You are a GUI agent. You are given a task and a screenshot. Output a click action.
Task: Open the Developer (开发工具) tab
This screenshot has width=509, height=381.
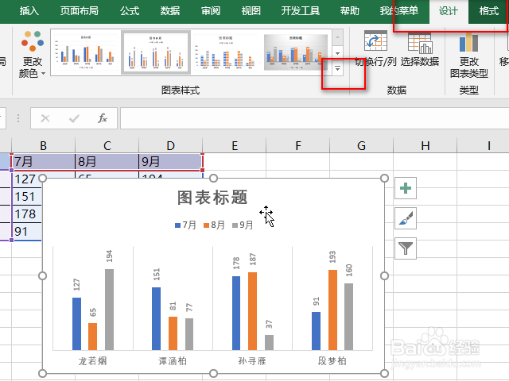(x=301, y=11)
